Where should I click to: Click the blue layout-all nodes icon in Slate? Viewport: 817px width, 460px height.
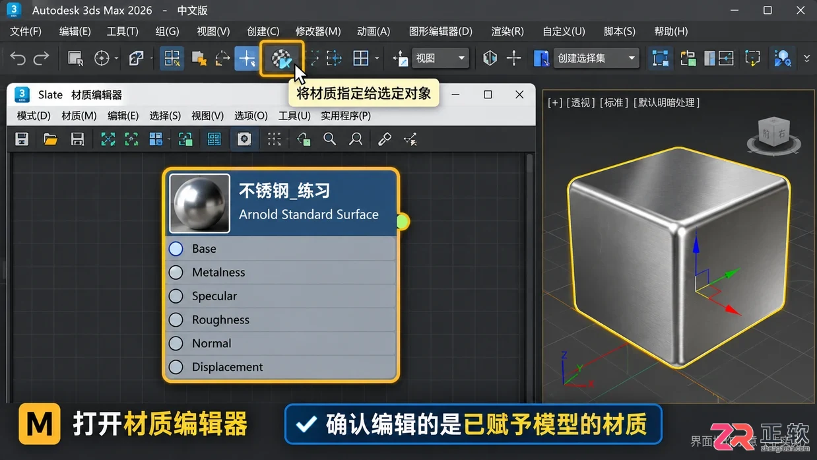(x=156, y=139)
